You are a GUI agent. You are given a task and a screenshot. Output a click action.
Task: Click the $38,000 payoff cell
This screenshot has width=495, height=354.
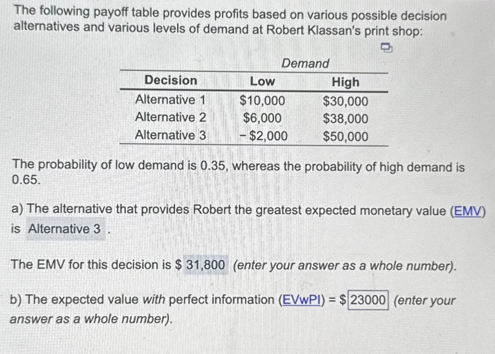(x=346, y=119)
